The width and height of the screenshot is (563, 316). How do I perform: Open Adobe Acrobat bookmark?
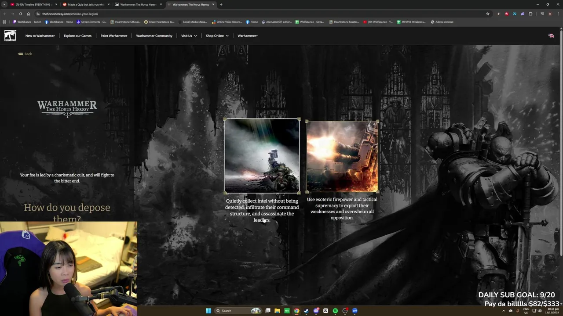(442, 22)
